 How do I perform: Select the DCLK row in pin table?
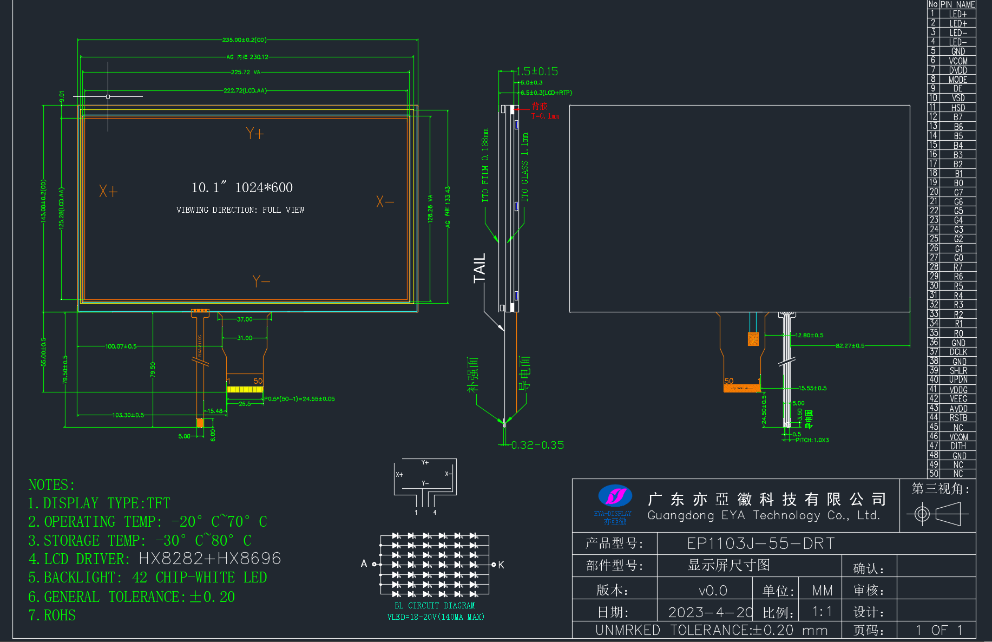(952, 352)
